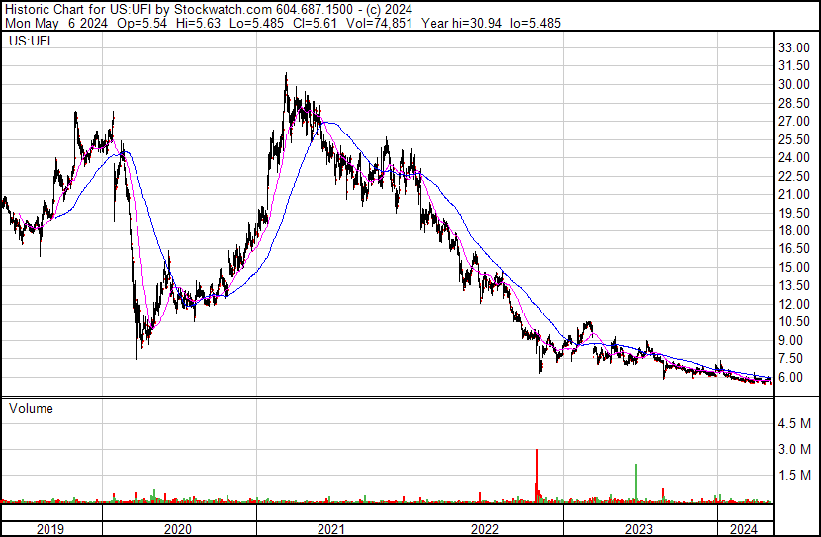Click the Volume panel label
This screenshot has height=537, width=821.
31,408
